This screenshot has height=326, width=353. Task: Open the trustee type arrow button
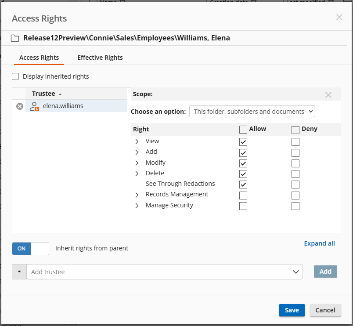19,272
